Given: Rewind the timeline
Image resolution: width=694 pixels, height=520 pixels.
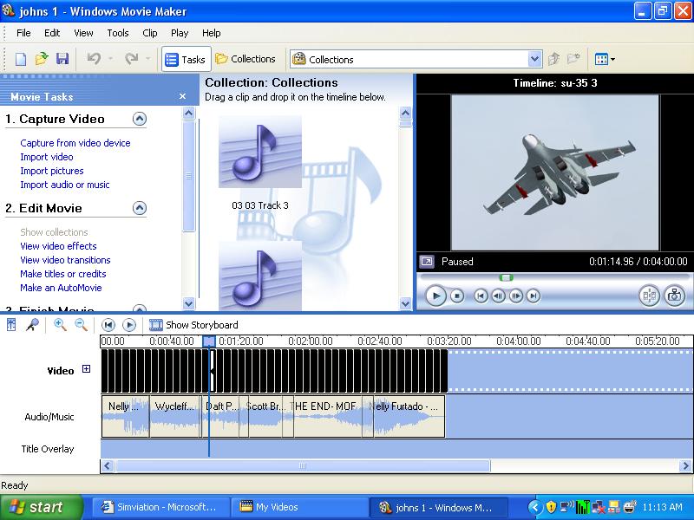Looking at the screenshot, I should pos(108,325).
